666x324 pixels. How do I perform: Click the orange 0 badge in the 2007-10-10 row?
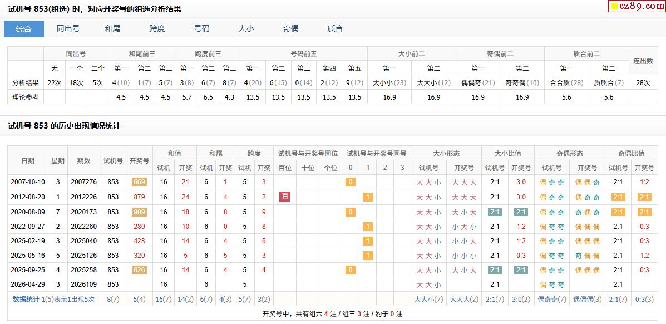(350, 182)
